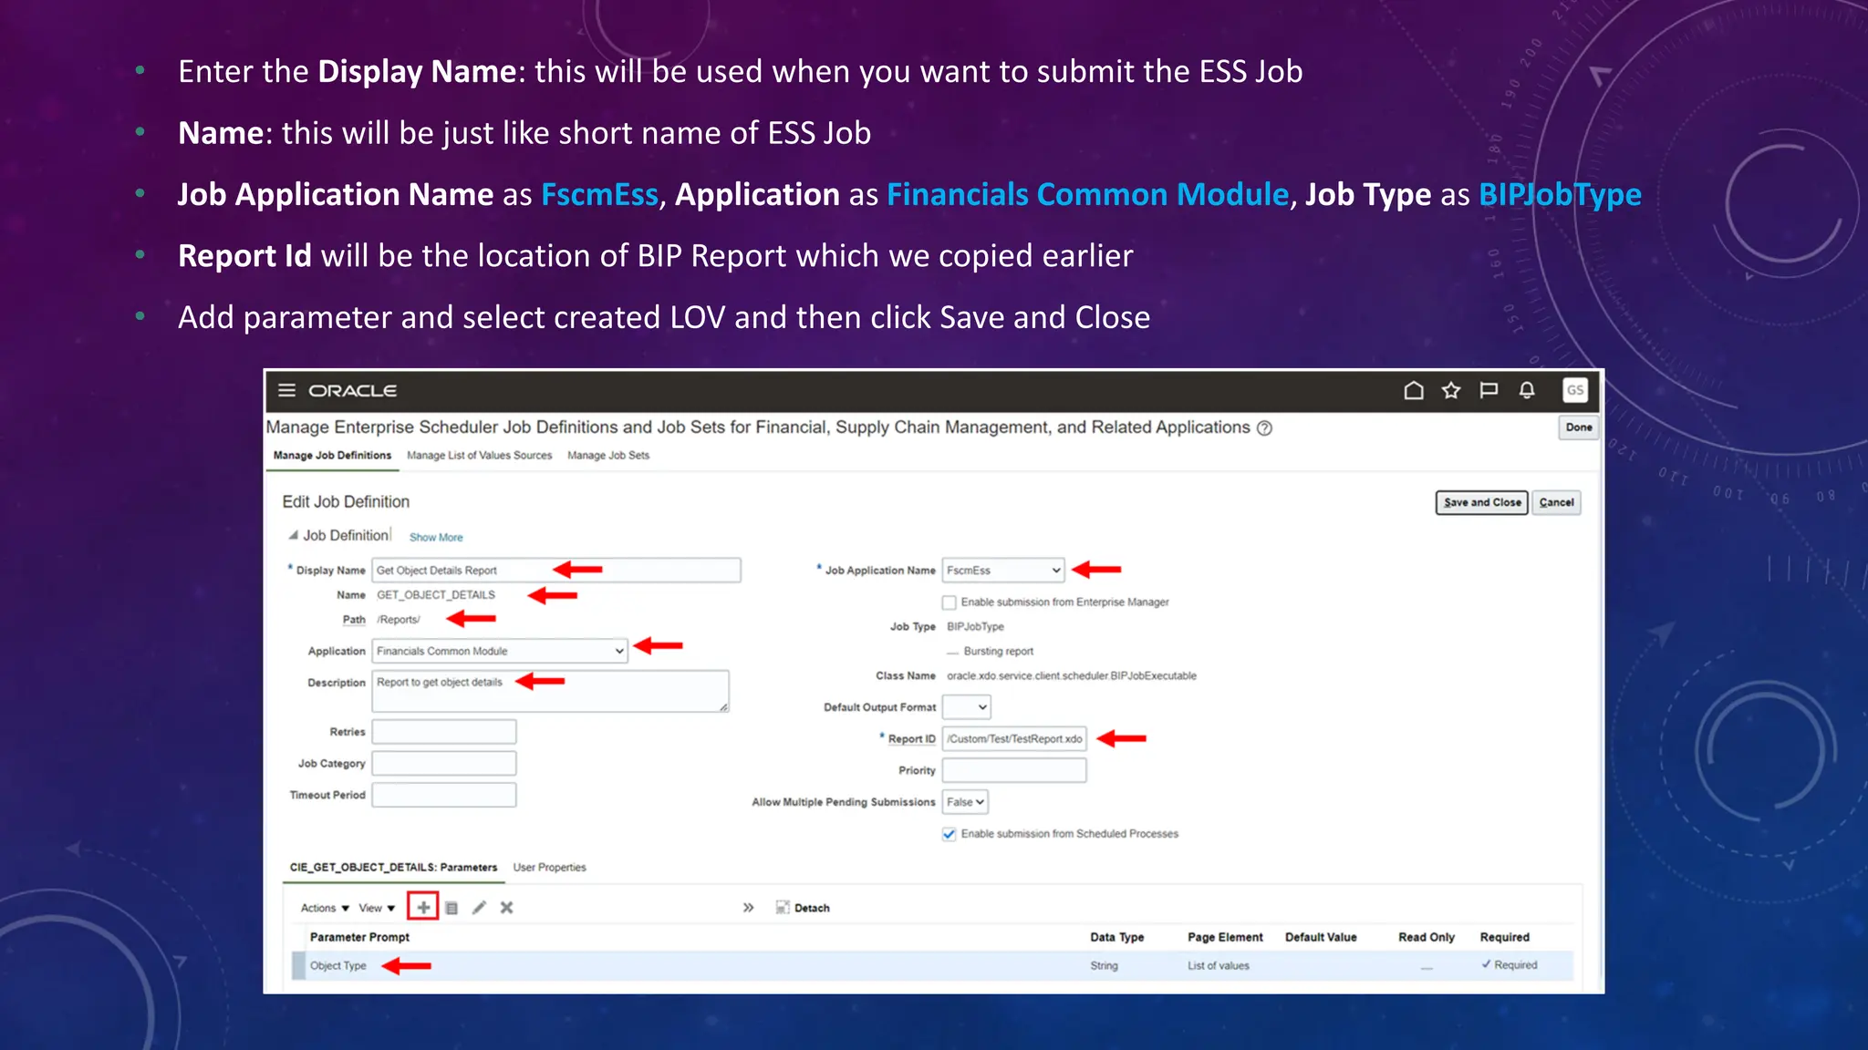Click into the Description text area
The width and height of the screenshot is (1868, 1050).
pos(551,691)
